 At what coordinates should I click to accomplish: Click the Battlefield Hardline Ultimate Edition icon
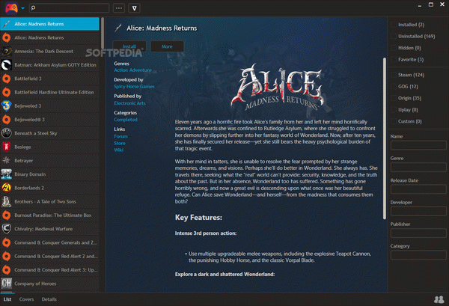coord(6,92)
